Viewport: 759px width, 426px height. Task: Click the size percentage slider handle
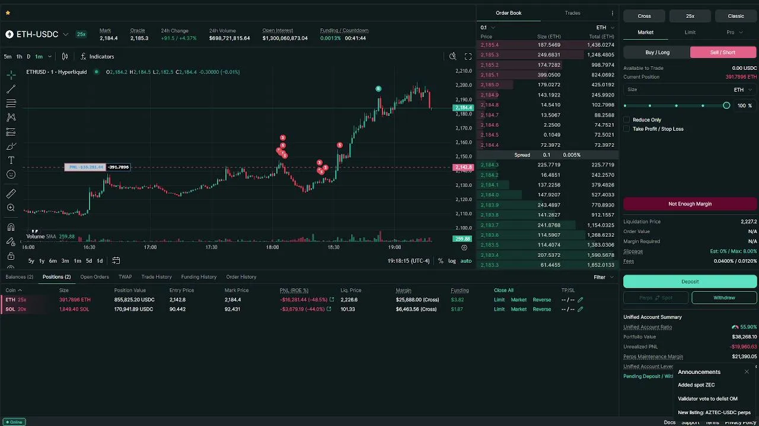[726, 105]
